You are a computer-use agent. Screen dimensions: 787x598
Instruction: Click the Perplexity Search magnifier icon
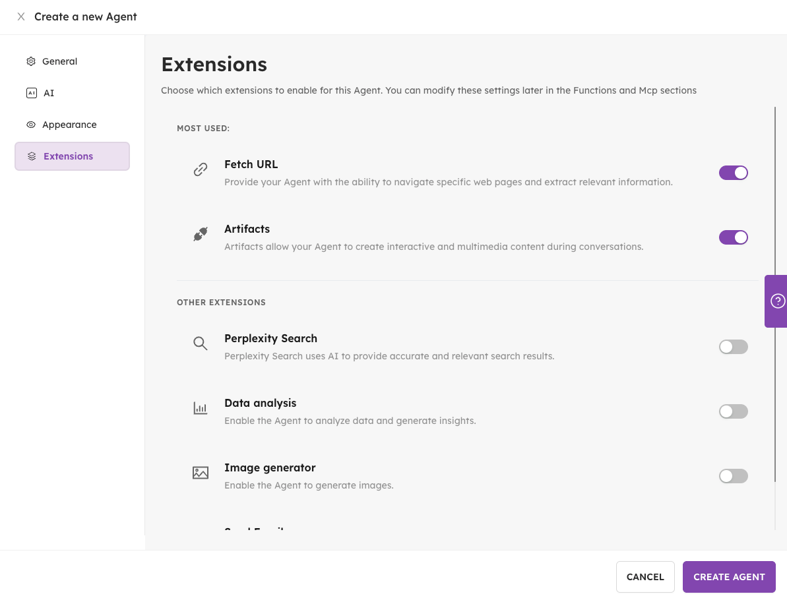pos(201,343)
